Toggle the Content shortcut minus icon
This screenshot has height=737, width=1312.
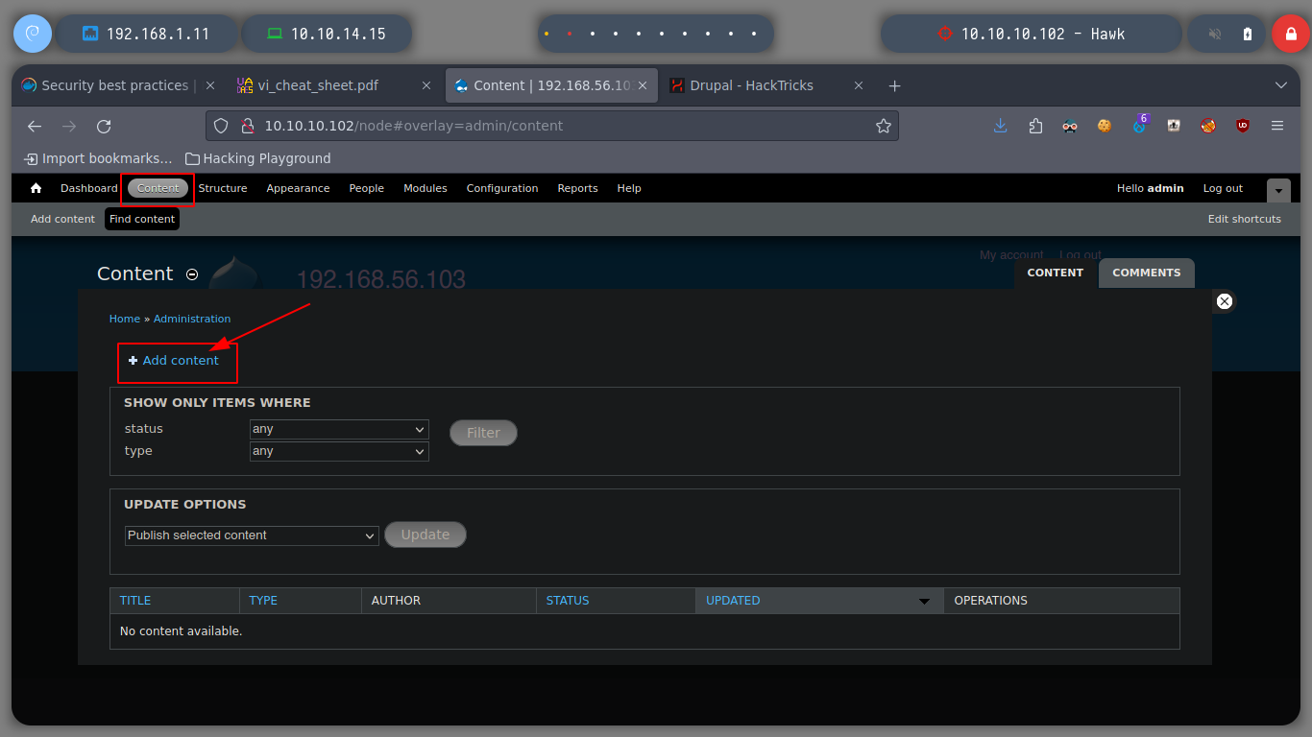tap(192, 274)
